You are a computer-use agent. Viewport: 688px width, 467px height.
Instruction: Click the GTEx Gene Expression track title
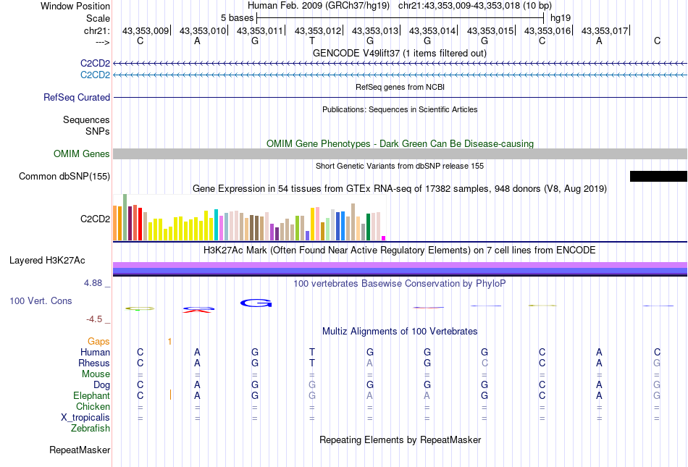400,188
